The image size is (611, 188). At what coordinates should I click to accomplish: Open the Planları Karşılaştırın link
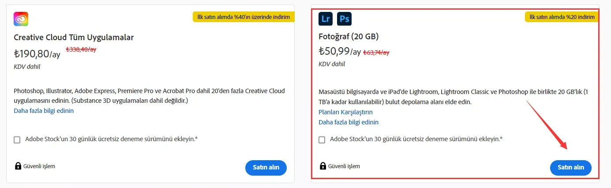coord(345,112)
